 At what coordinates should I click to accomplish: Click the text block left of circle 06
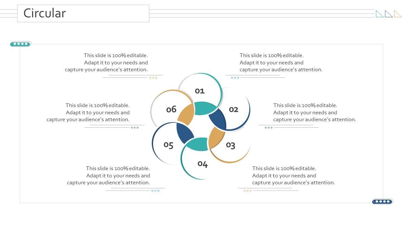click(x=88, y=112)
